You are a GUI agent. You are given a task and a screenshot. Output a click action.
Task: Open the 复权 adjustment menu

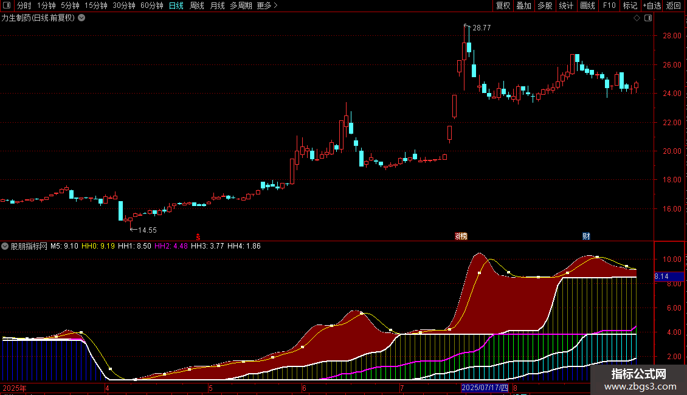pos(503,5)
